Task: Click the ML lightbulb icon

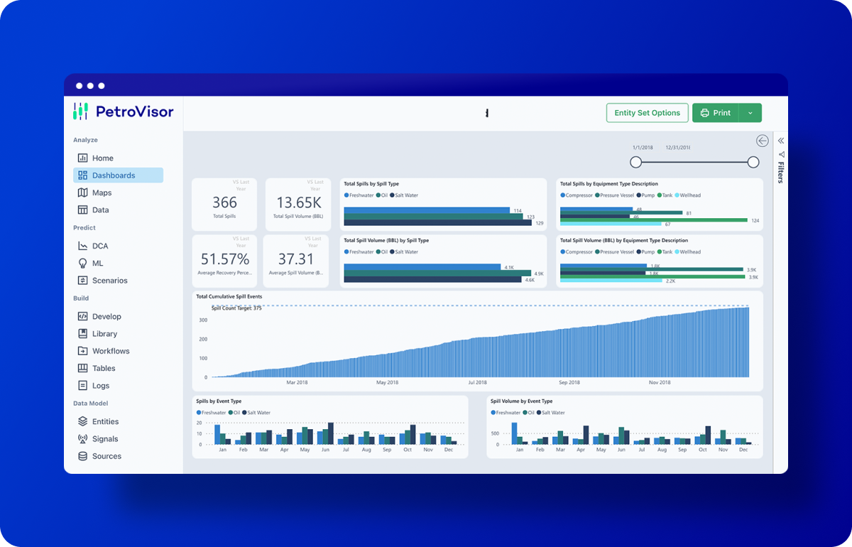Action: [82, 263]
